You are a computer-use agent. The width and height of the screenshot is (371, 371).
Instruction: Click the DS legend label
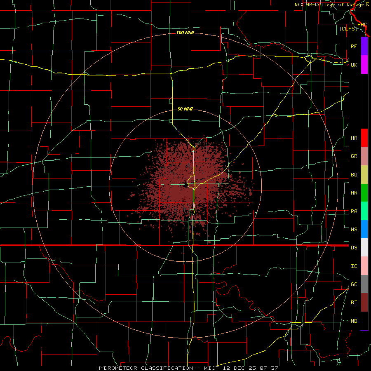pos(354,247)
